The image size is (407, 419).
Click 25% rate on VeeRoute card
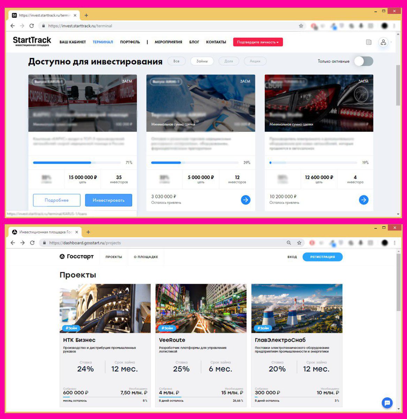(181, 369)
